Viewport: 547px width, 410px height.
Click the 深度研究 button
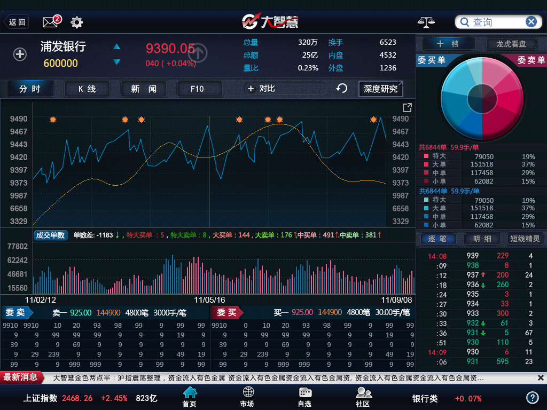click(380, 89)
